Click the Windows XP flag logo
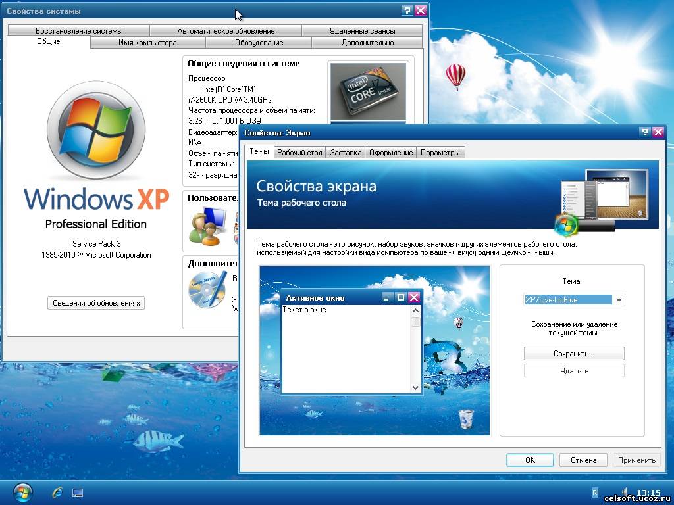The height and width of the screenshot is (505, 674). pos(96,130)
